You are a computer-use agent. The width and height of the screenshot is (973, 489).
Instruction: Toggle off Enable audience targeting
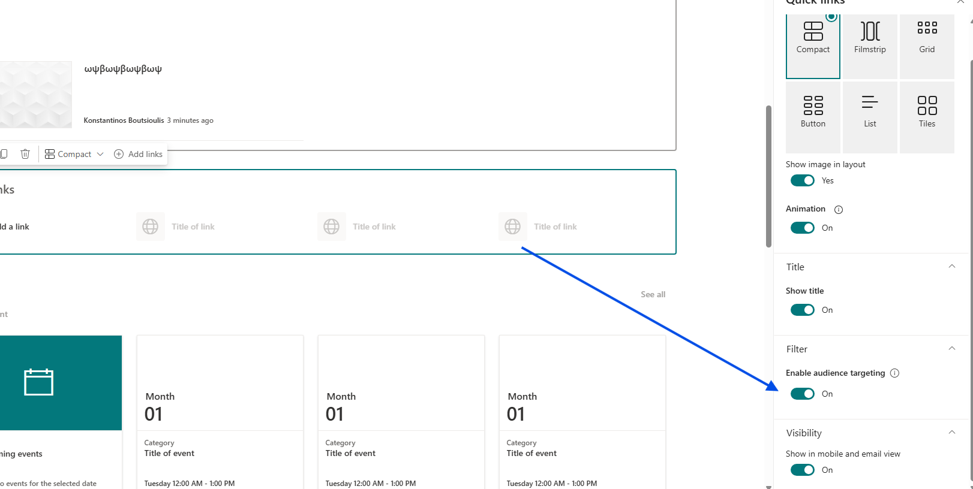[x=802, y=394]
